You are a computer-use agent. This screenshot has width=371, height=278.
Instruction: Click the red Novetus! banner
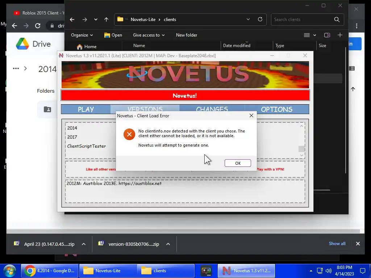tap(185, 96)
